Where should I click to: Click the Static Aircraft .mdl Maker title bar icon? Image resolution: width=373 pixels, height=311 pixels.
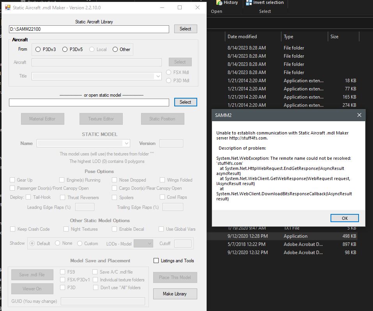(8, 8)
